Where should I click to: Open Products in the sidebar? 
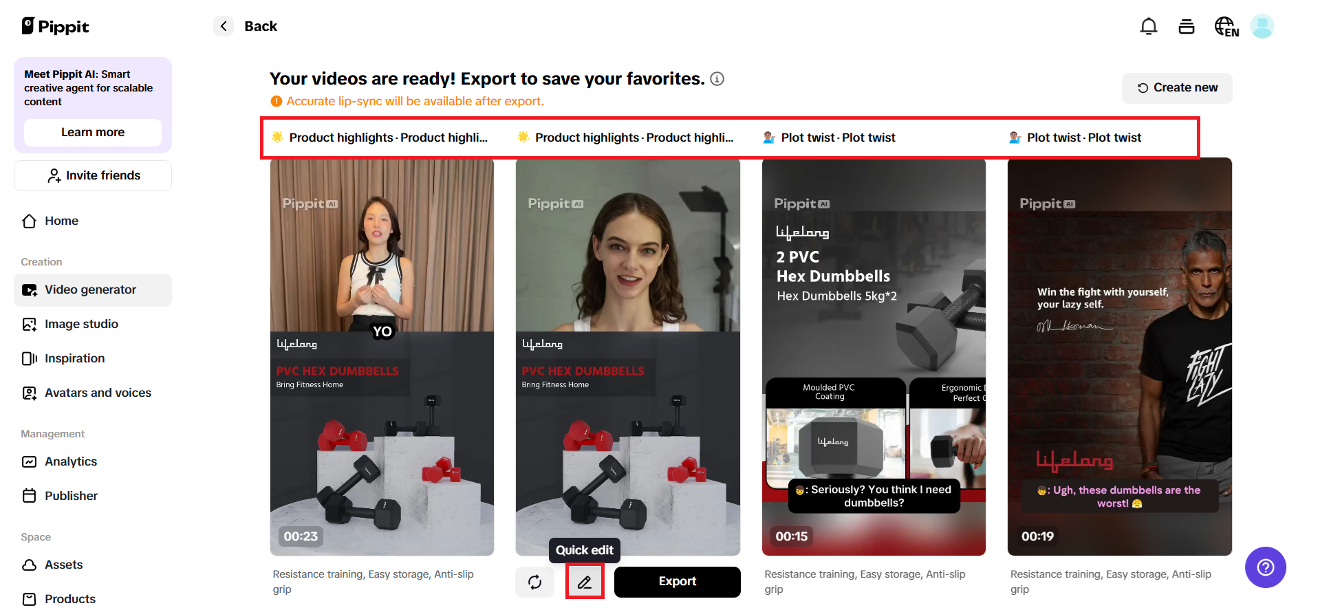pos(93,599)
